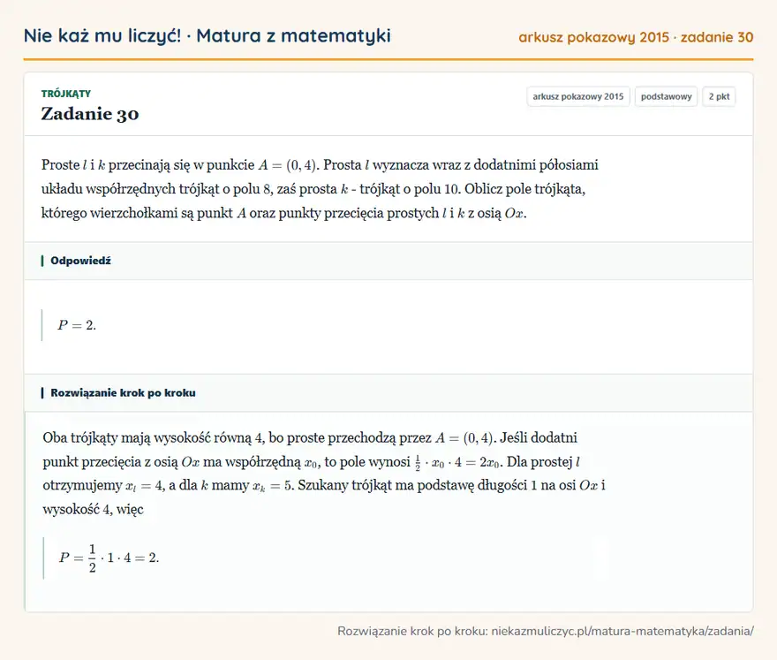777x660 pixels.
Task: Click the 'Nie każ mu liczyć! · Matura z matematyki' title
Action: 207,35
